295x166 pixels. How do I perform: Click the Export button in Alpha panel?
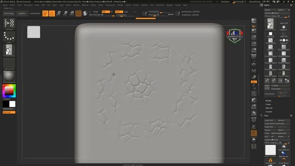[282, 10]
